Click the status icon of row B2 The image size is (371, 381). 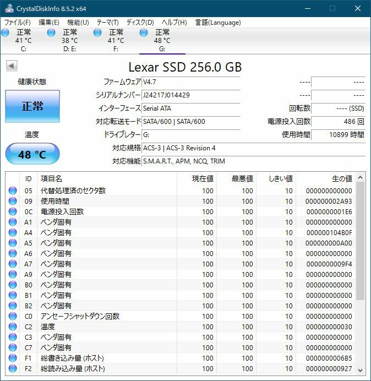13,306
